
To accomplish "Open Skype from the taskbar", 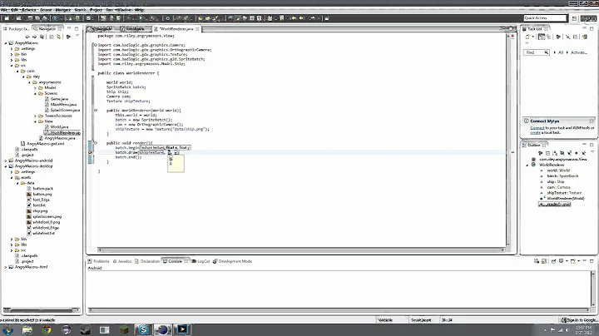I will pos(143,329).
